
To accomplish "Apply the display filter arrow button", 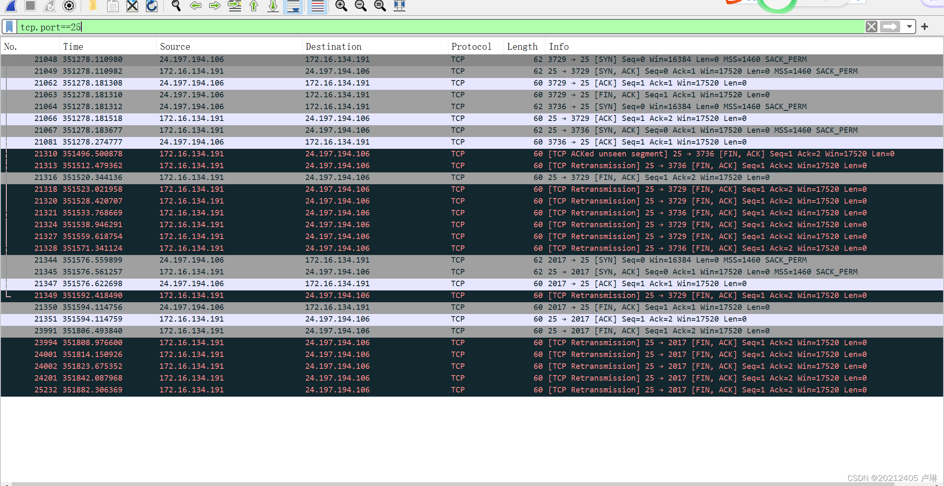I will (890, 27).
